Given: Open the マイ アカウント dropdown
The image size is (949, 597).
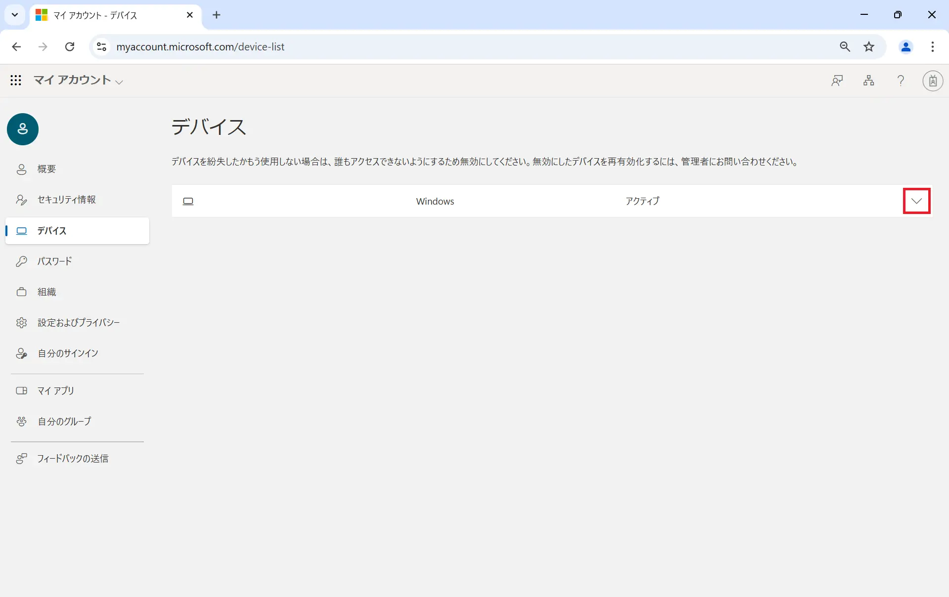Looking at the screenshot, I should point(78,80).
